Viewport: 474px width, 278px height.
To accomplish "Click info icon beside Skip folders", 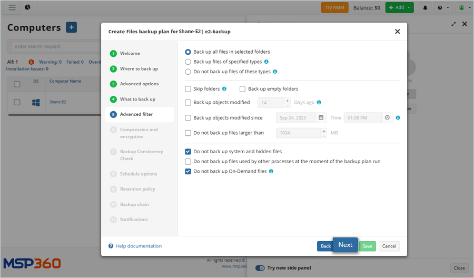I will (x=224, y=89).
